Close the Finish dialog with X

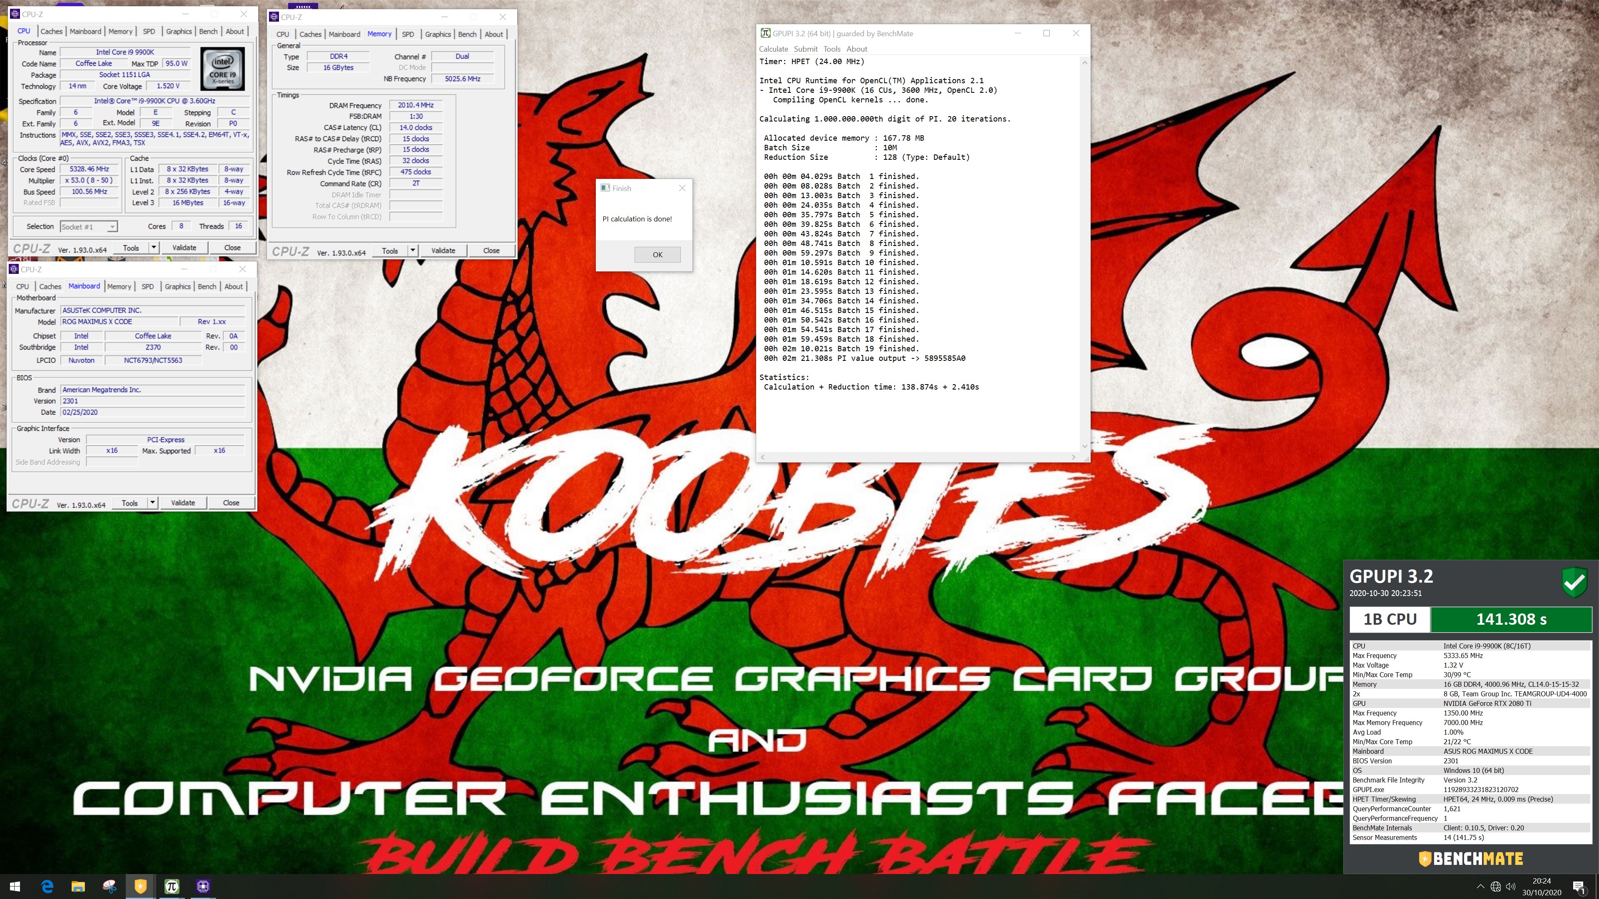pos(682,188)
